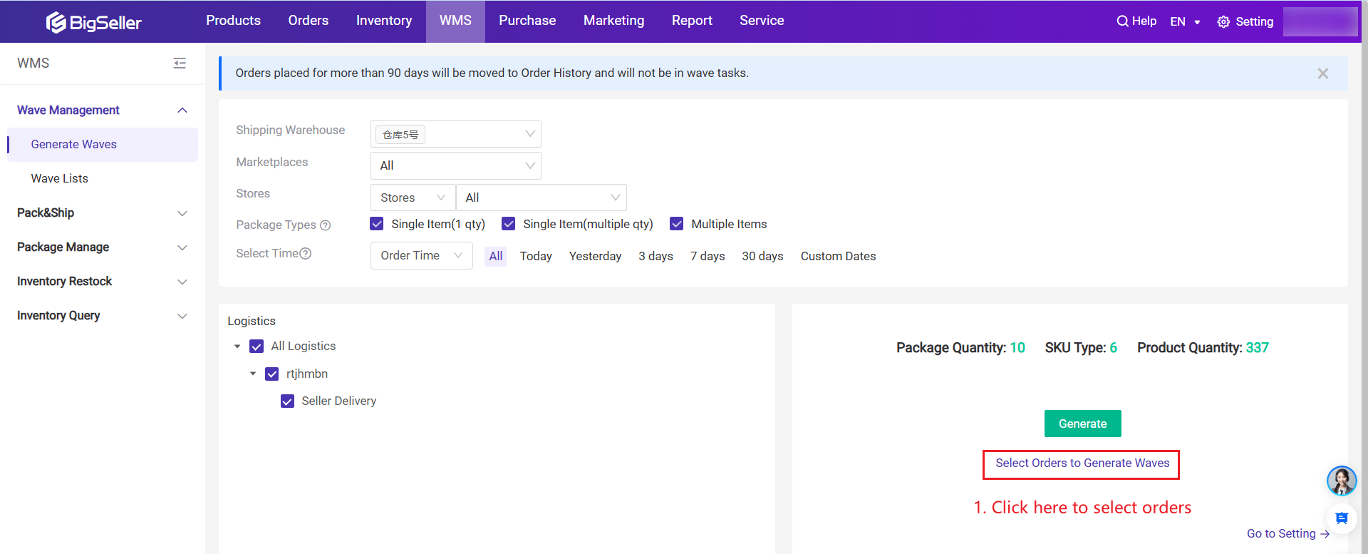Go to Products menu

point(234,21)
